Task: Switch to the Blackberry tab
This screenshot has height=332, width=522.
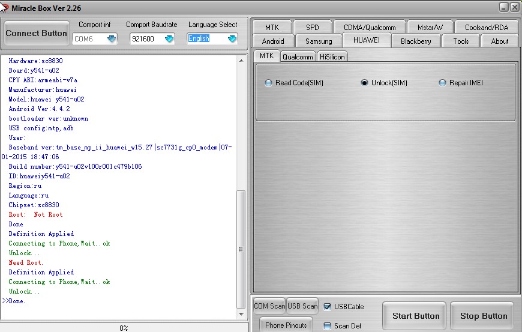Action: click(416, 41)
